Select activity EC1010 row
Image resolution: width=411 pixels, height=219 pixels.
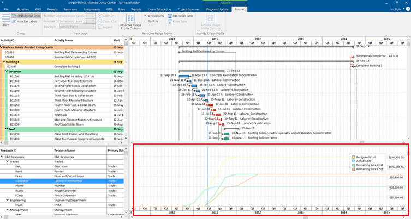pos(62,52)
